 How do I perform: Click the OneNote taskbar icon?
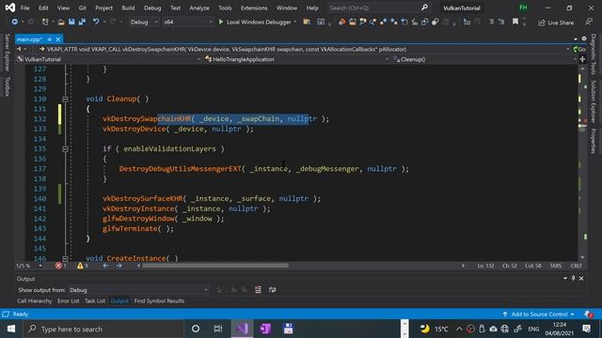point(265,329)
